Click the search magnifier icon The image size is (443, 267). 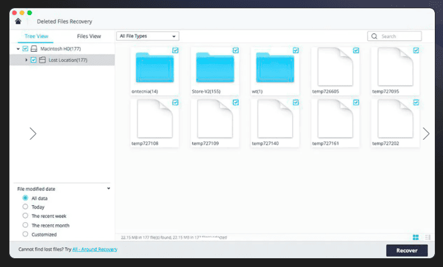click(x=374, y=36)
